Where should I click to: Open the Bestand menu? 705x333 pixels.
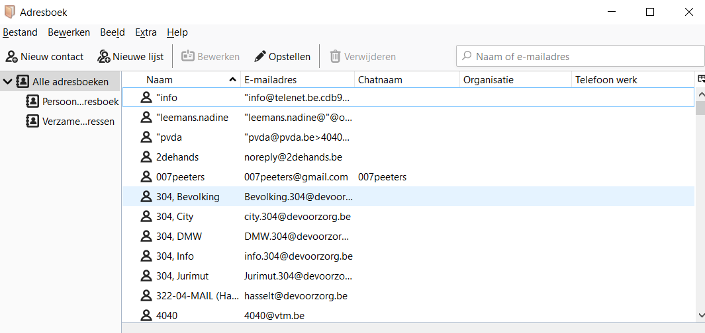tap(20, 32)
